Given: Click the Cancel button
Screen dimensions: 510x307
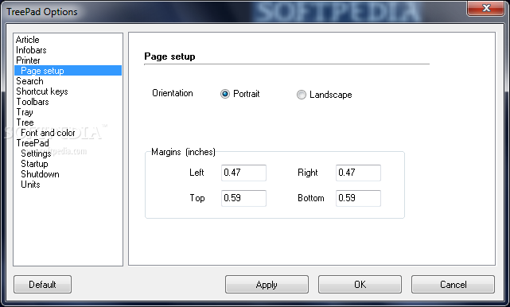Looking at the screenshot, I should coord(453,285).
